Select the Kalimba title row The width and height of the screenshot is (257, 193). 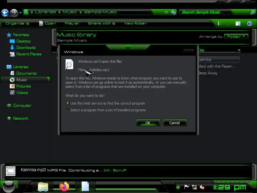pyautogui.click(x=219, y=60)
